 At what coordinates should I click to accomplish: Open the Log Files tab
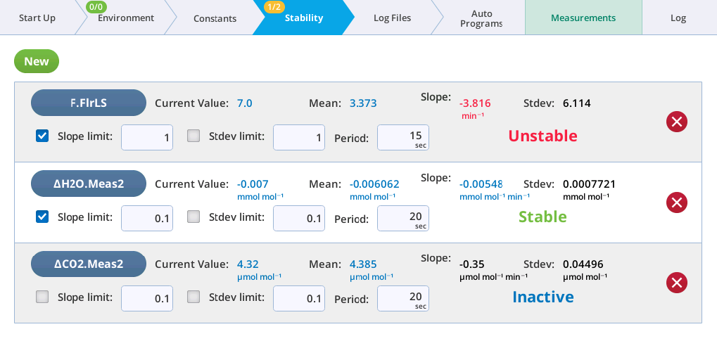[392, 18]
